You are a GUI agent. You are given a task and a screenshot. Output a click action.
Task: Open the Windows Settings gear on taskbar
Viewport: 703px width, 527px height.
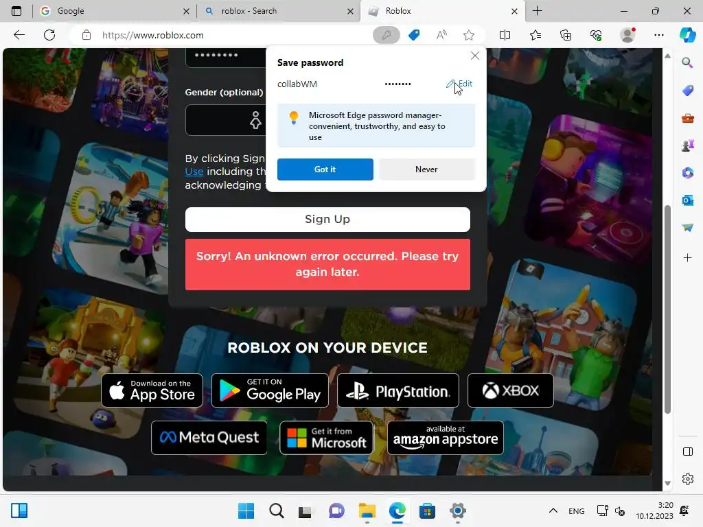pos(457,511)
